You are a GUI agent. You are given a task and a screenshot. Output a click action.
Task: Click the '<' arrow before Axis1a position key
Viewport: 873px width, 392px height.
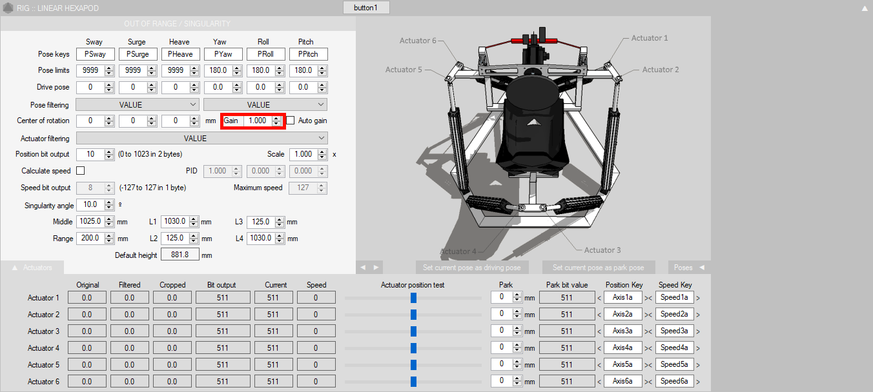(x=599, y=298)
